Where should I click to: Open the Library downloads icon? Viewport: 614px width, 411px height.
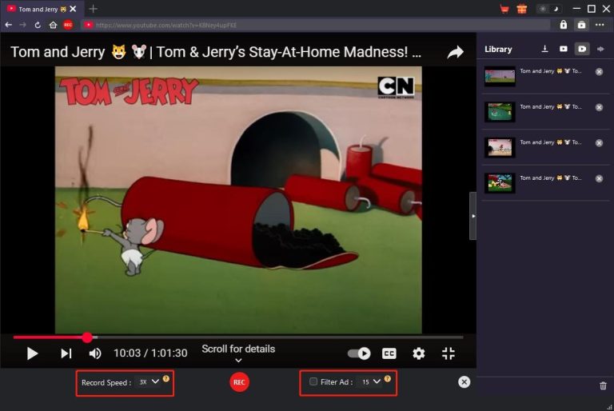click(x=545, y=49)
